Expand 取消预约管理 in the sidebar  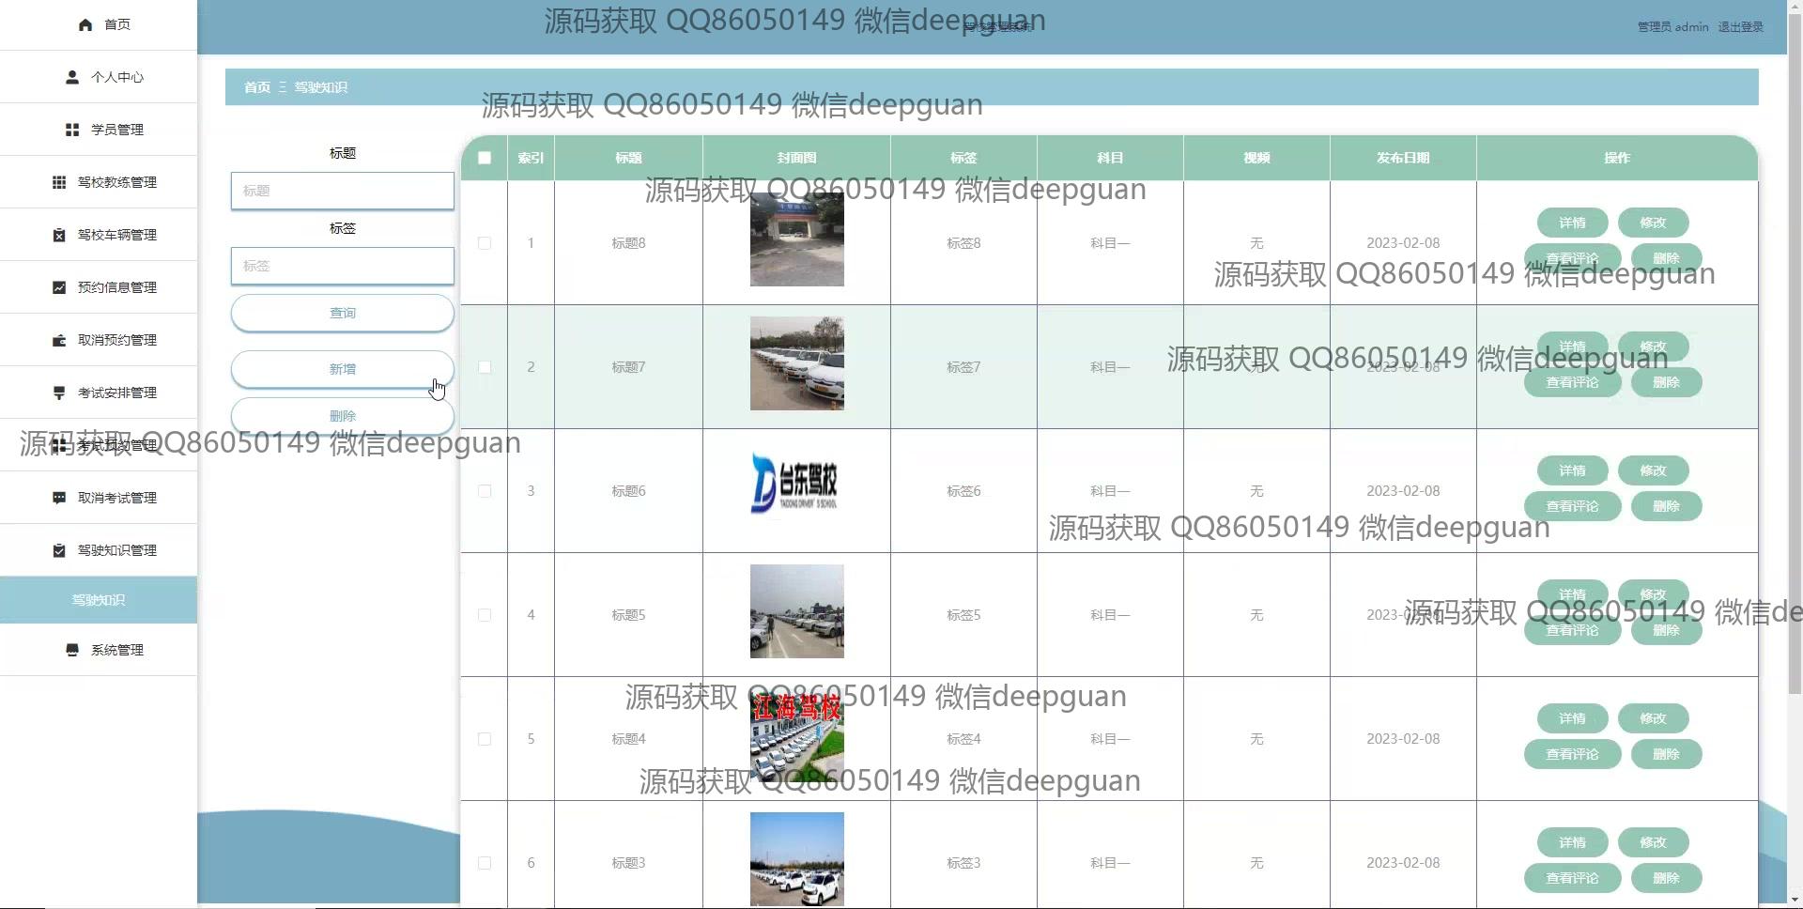tap(99, 340)
